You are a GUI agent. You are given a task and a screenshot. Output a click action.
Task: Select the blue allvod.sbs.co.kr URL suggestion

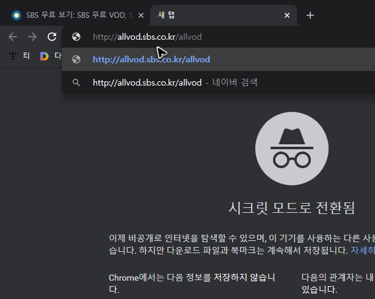[219, 59]
